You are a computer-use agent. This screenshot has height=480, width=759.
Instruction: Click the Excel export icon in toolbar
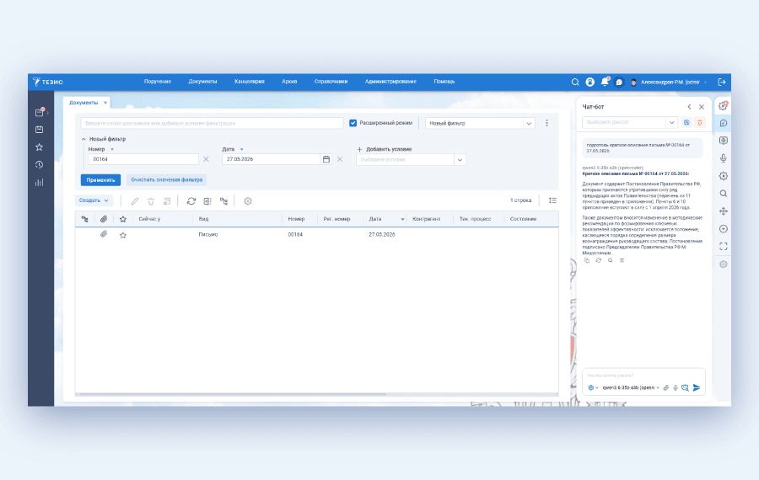207,201
